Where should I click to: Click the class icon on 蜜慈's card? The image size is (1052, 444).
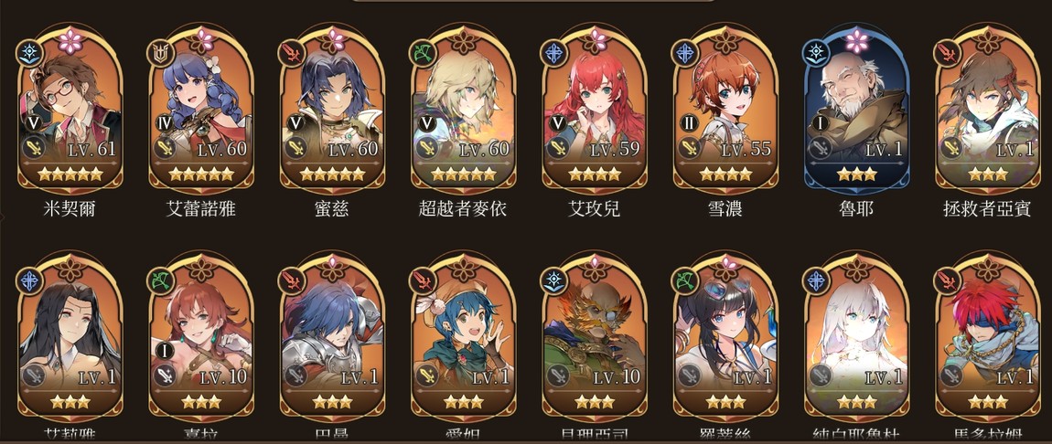293,54
